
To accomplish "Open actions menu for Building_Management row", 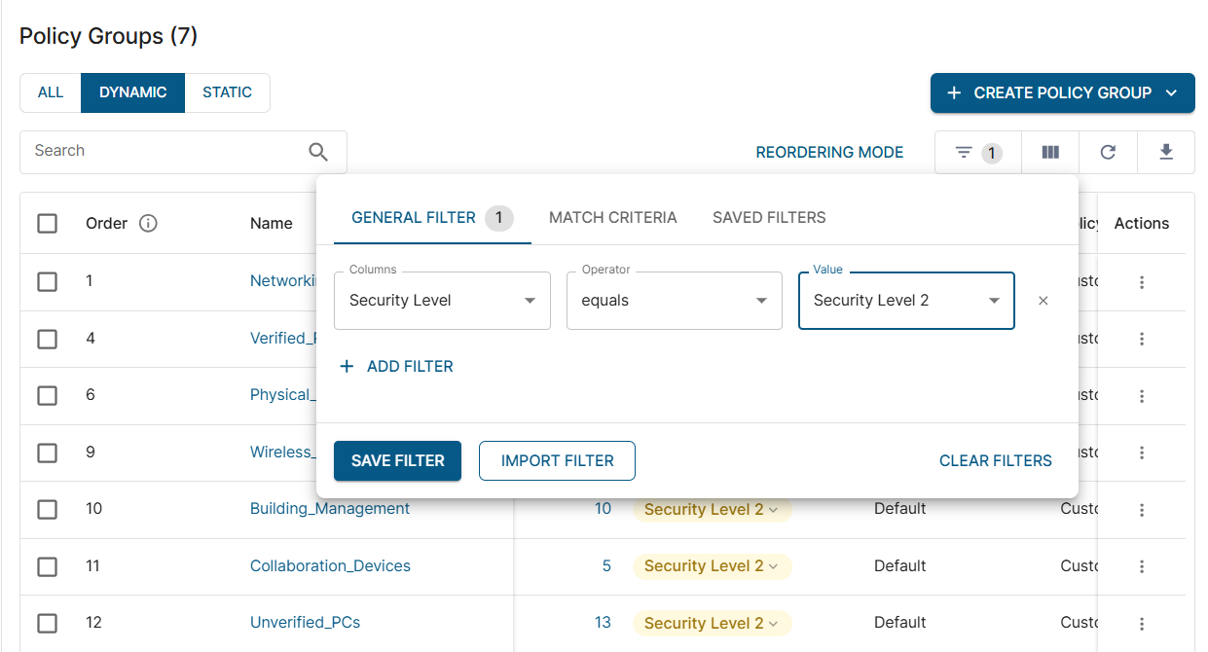I will pos(1142,510).
